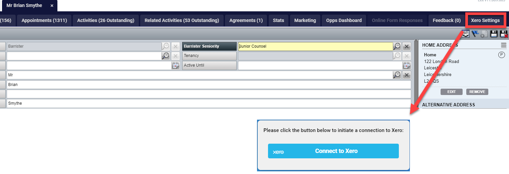Open the Tenancy lookup icon
The width and height of the screenshot is (509, 174).
[397, 56]
